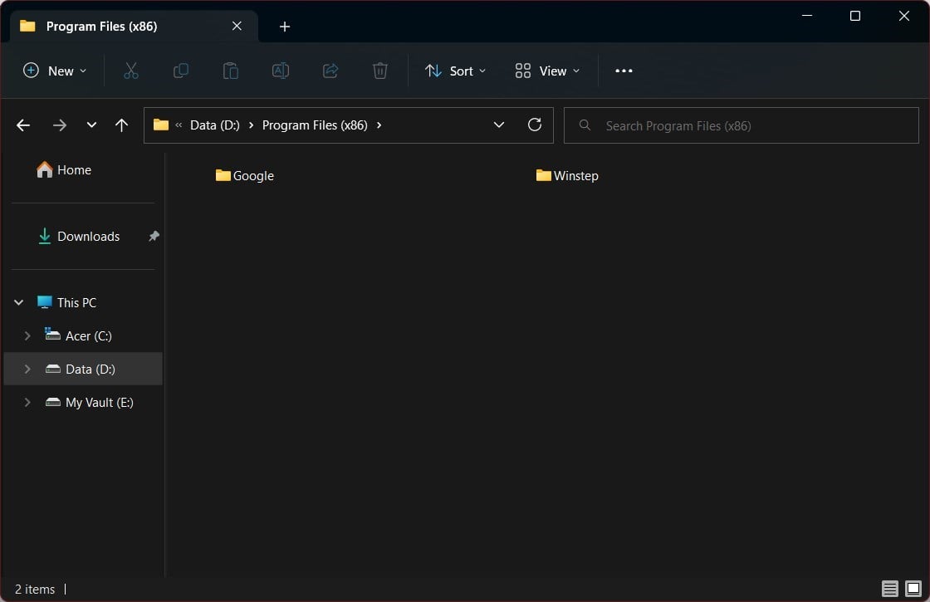The height and width of the screenshot is (602, 930).
Task: Go forward with the right arrow
Action: (59, 125)
